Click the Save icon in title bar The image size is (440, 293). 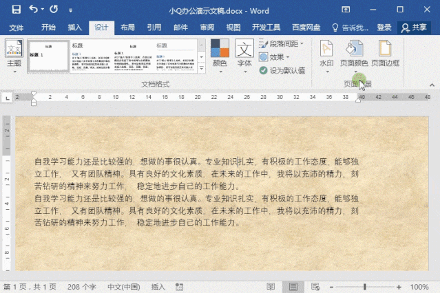pyautogui.click(x=15, y=10)
